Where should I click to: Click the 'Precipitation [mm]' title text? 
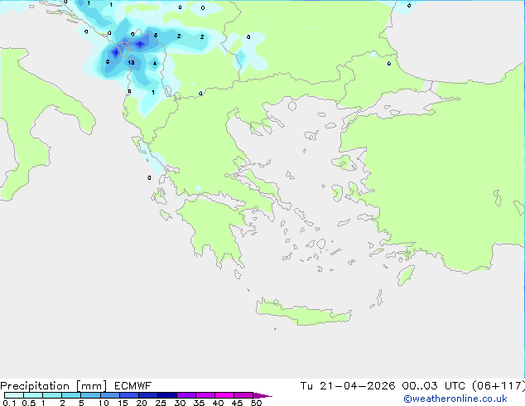(x=54, y=386)
